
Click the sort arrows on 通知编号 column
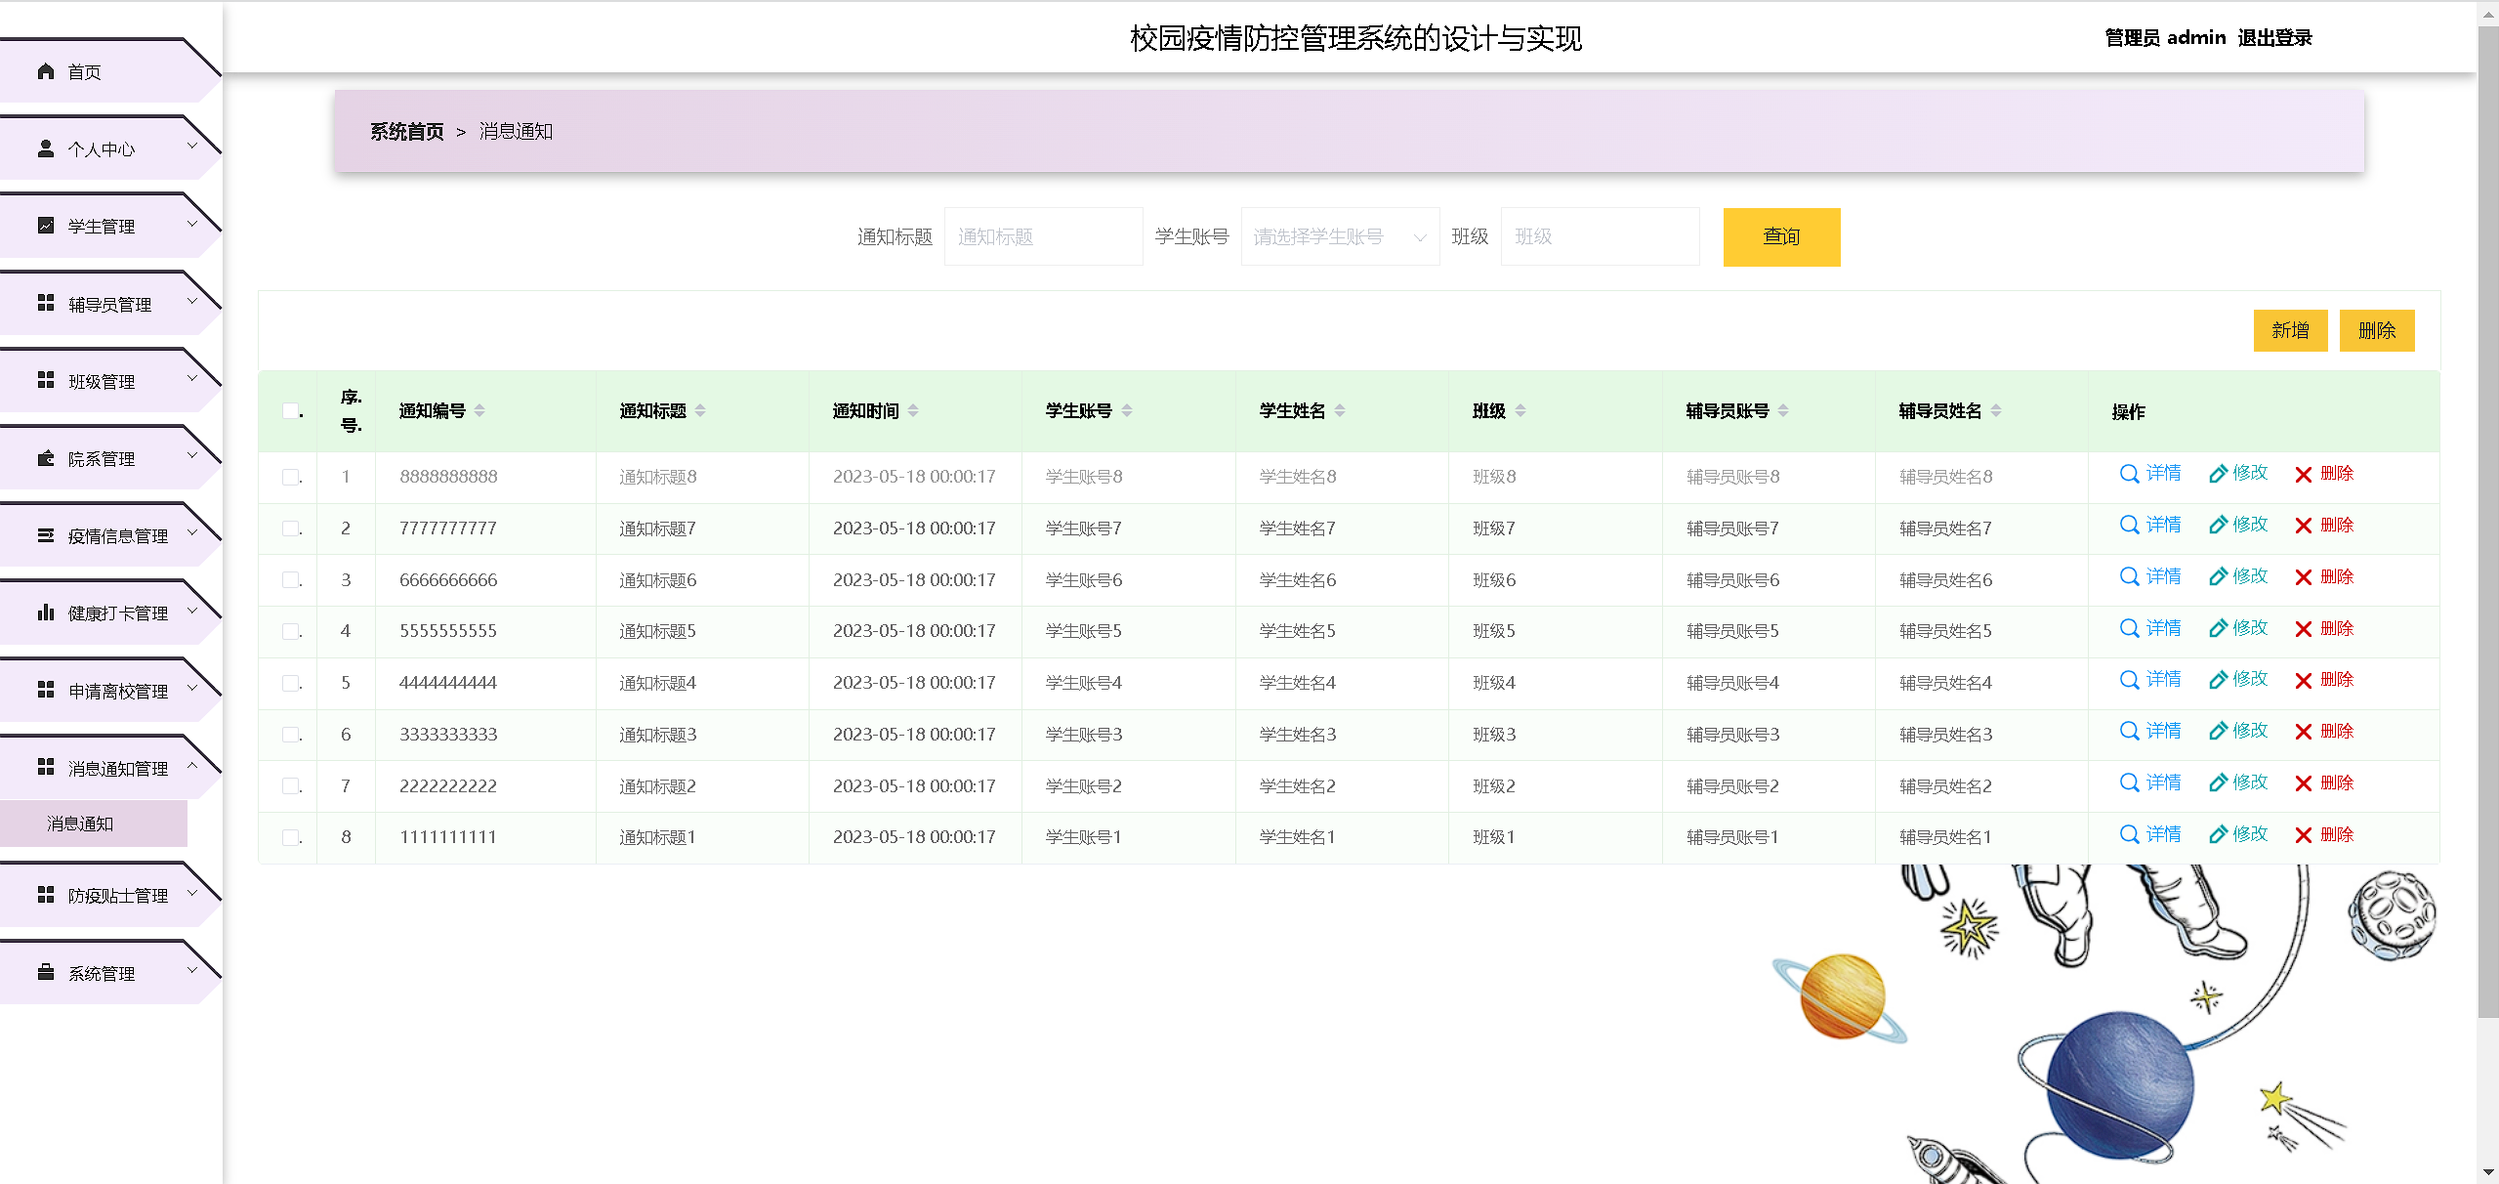479,411
